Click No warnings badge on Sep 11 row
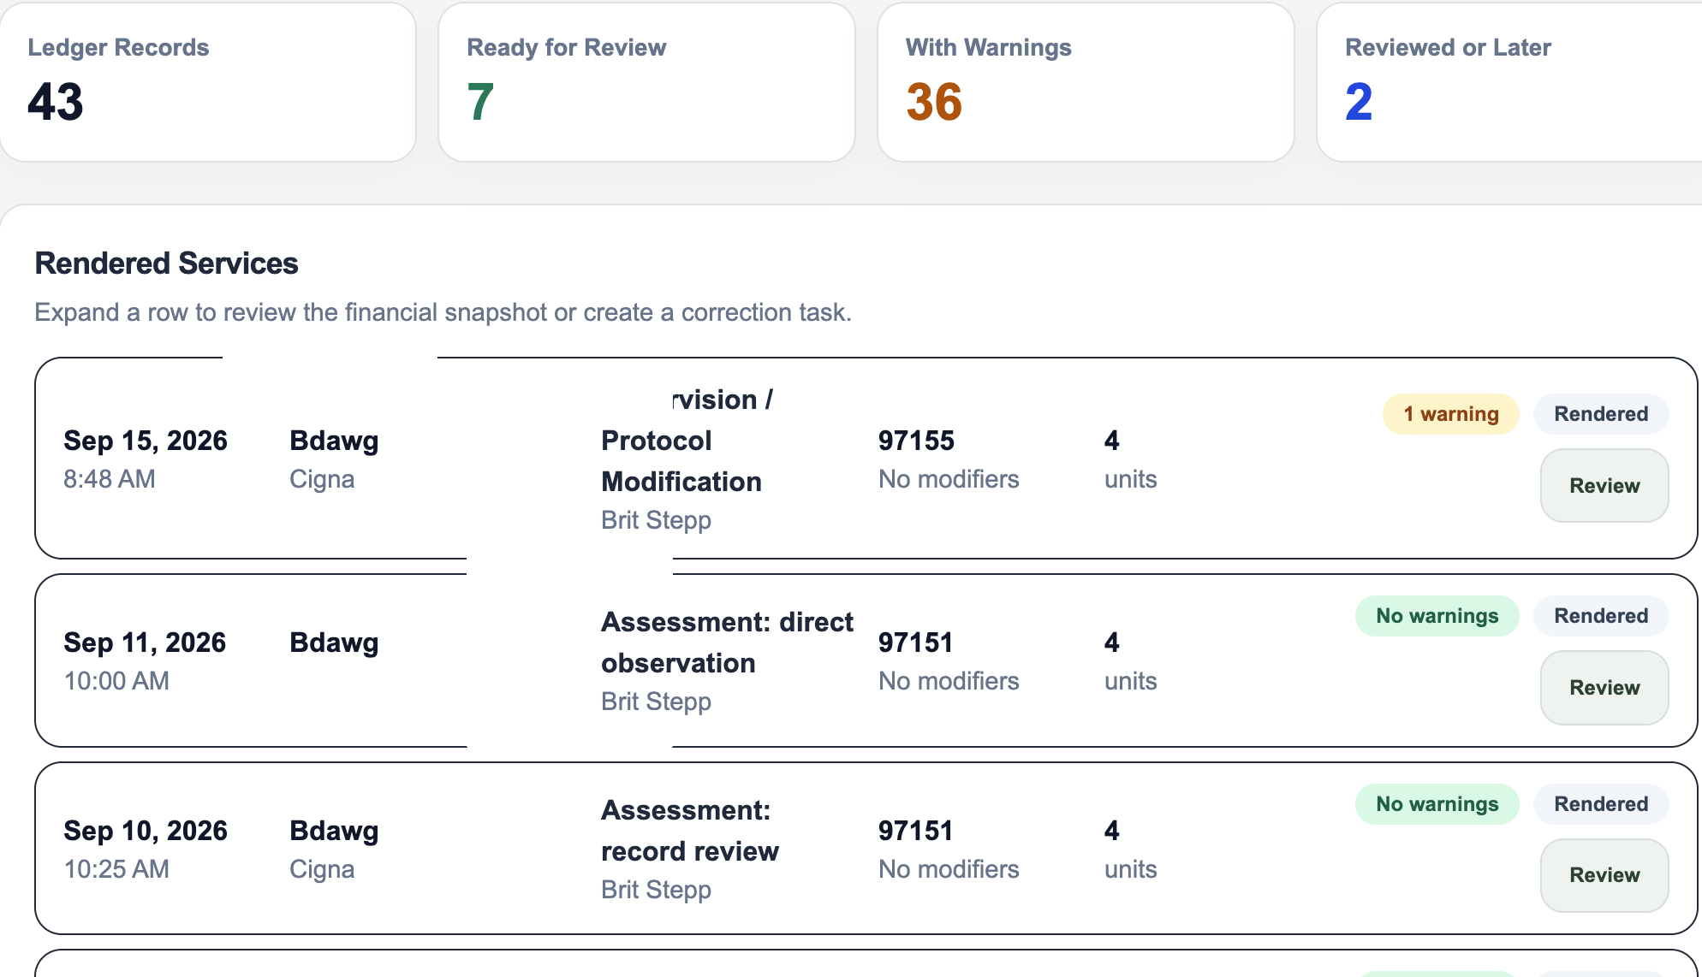This screenshot has width=1702, height=977. (1437, 616)
